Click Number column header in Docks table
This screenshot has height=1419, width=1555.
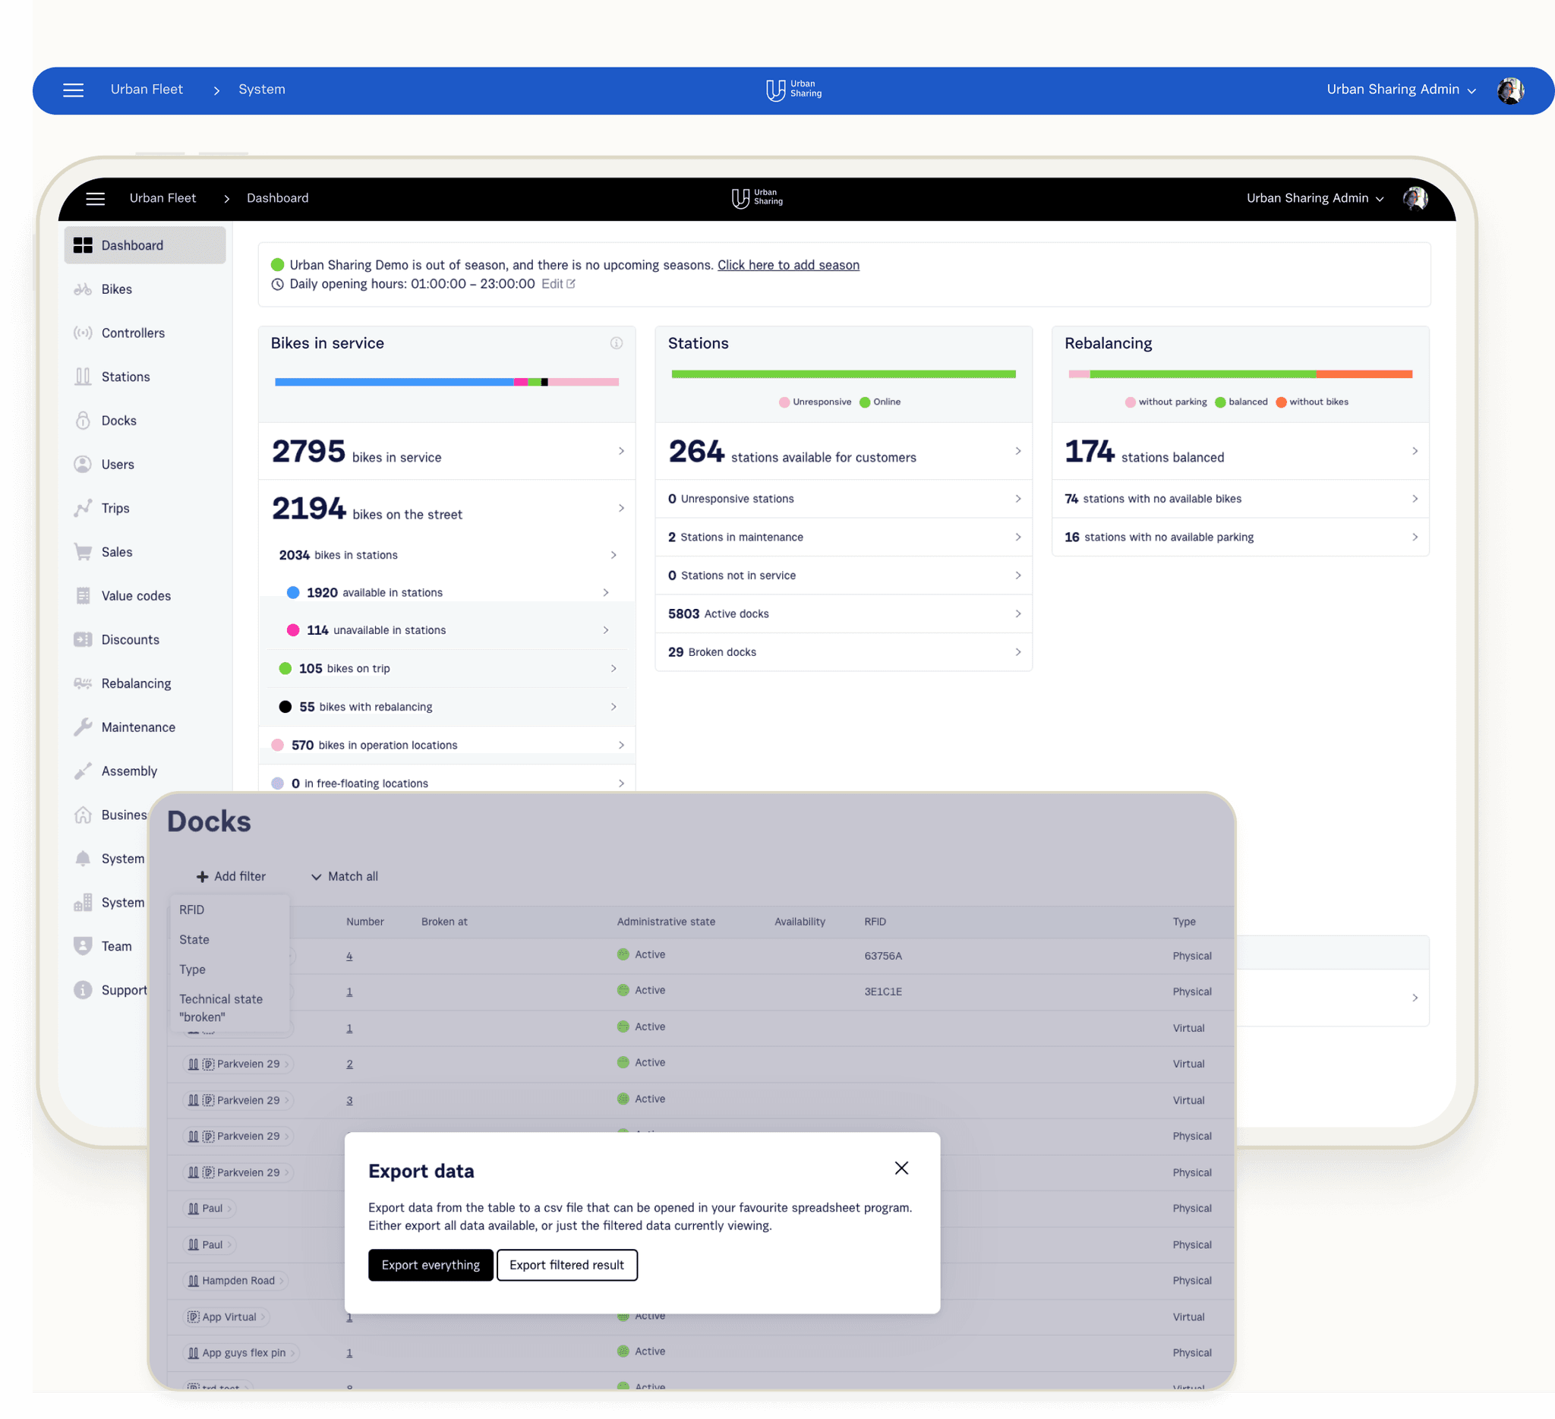[x=365, y=922]
